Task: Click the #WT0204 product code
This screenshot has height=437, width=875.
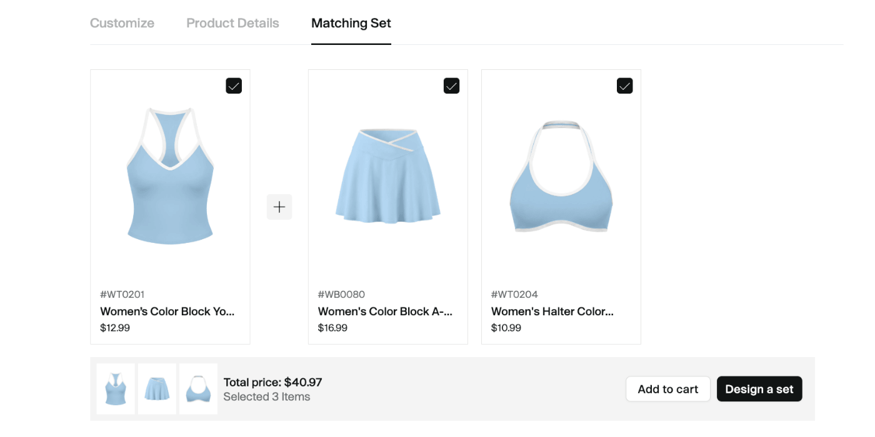Action: click(x=514, y=295)
